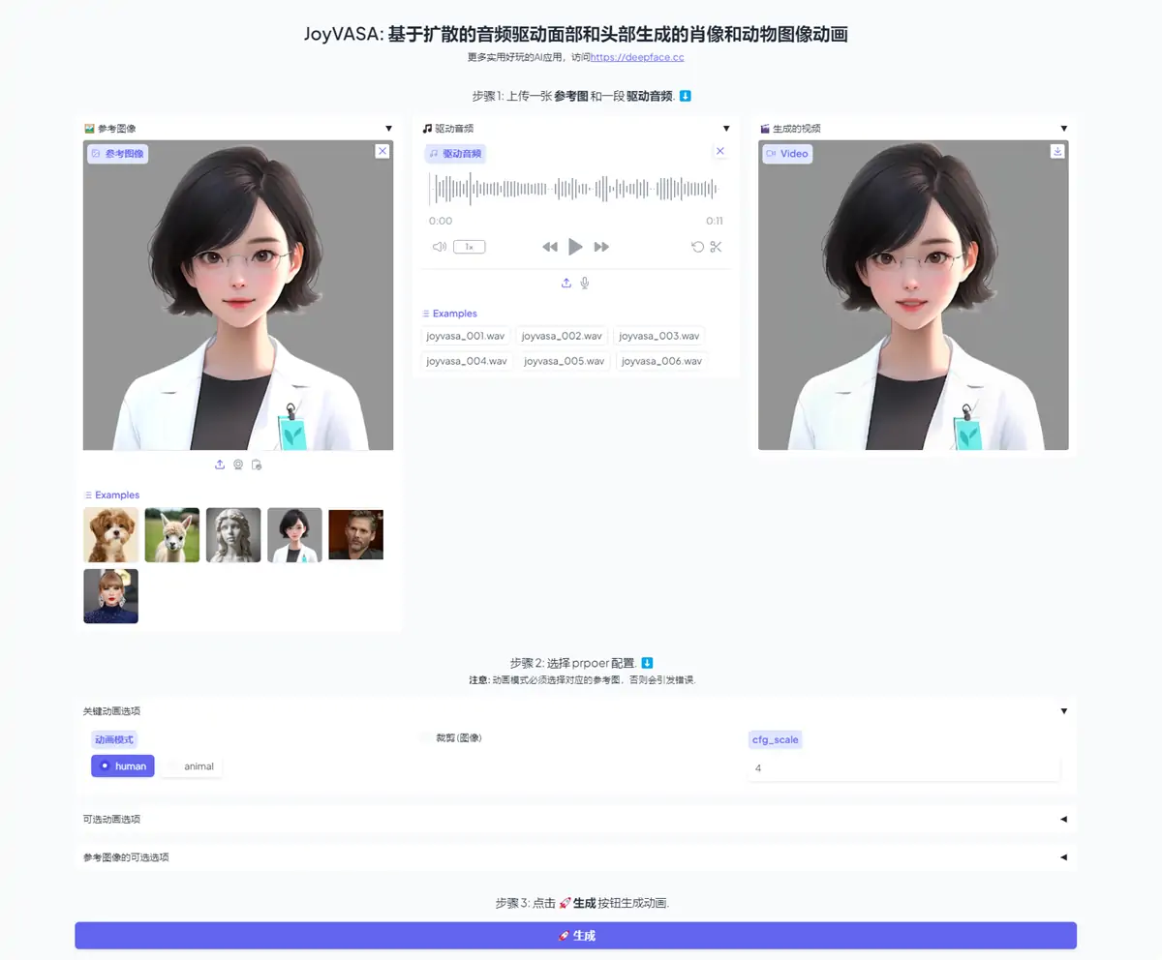The width and height of the screenshot is (1162, 960).
Task: Click the upload audio file icon
Action: tap(566, 283)
